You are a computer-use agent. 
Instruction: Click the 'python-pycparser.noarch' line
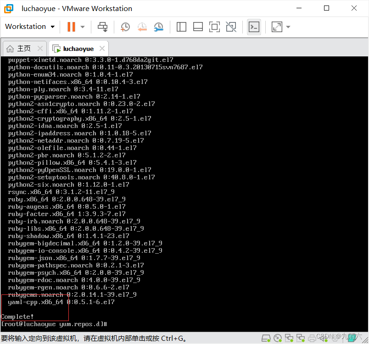point(74,97)
